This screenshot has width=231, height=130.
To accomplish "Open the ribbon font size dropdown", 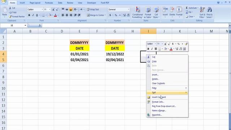I will tap(50, 10).
